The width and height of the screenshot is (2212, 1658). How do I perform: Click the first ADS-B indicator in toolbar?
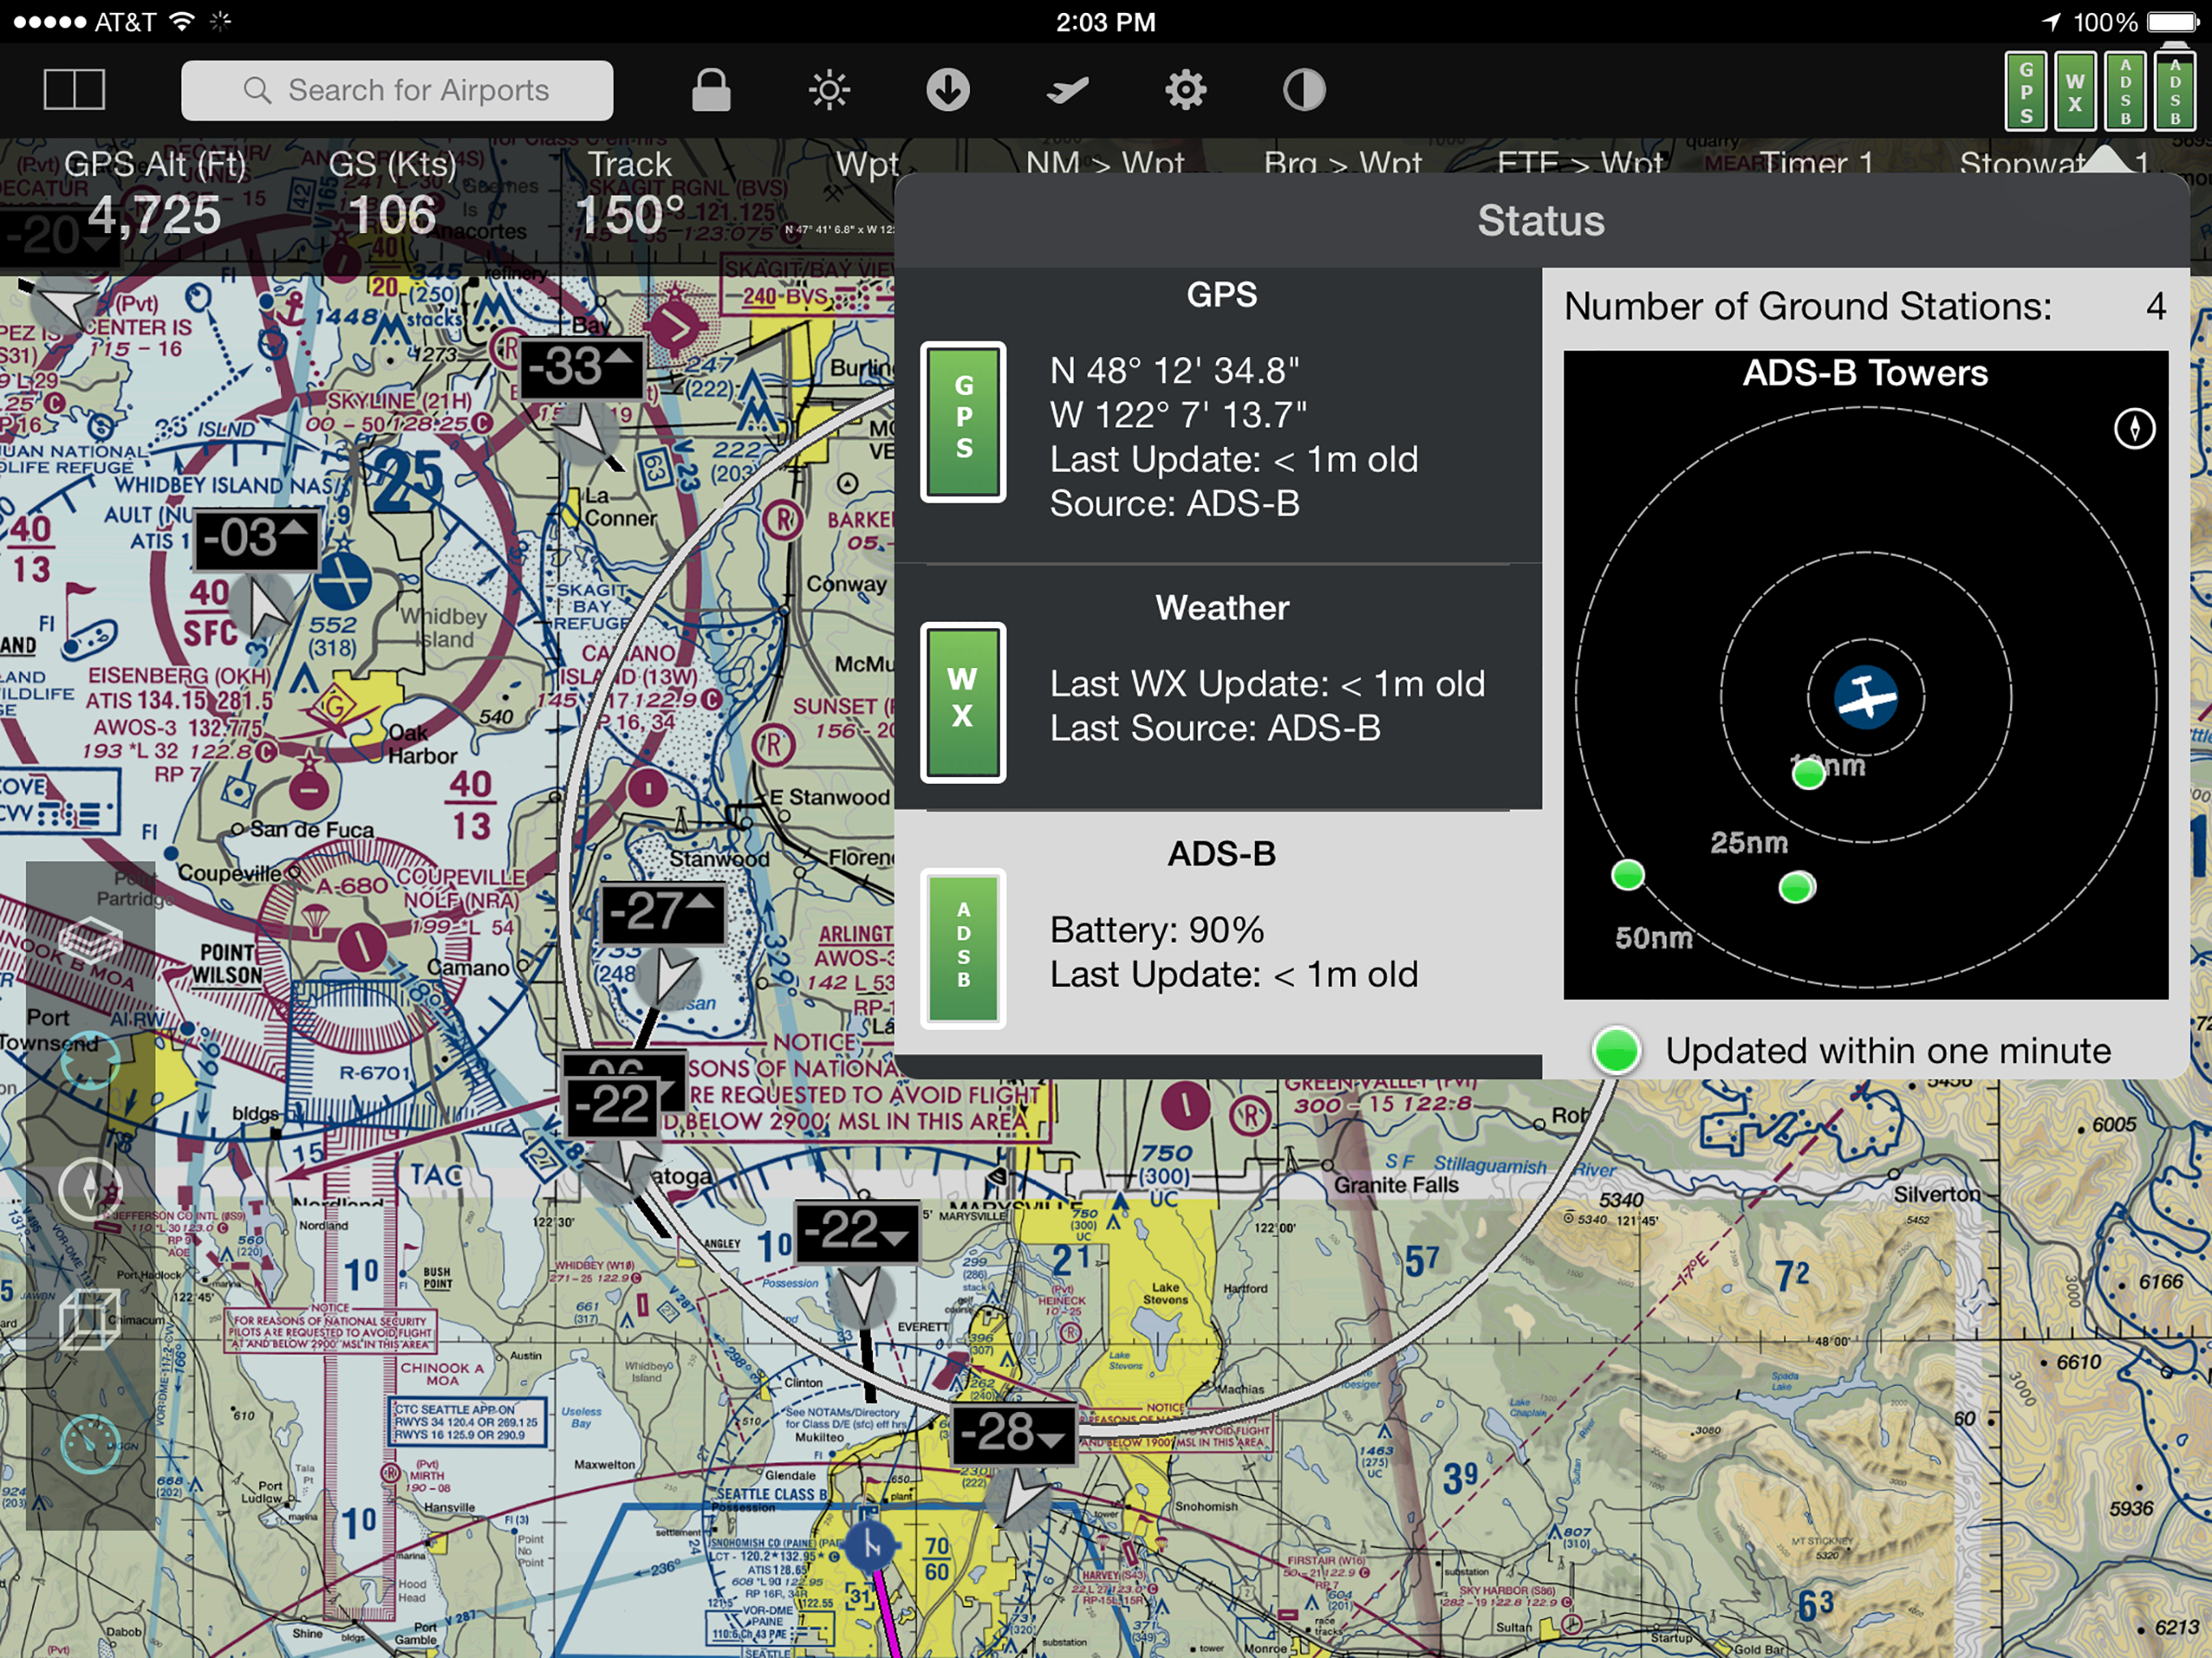(2125, 92)
